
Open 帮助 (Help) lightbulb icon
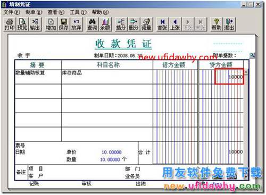[x=217, y=24]
